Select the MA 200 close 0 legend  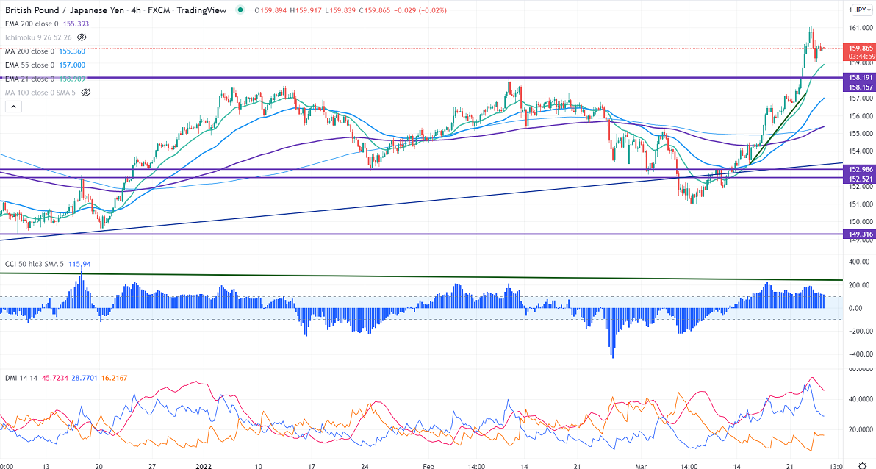29,51
